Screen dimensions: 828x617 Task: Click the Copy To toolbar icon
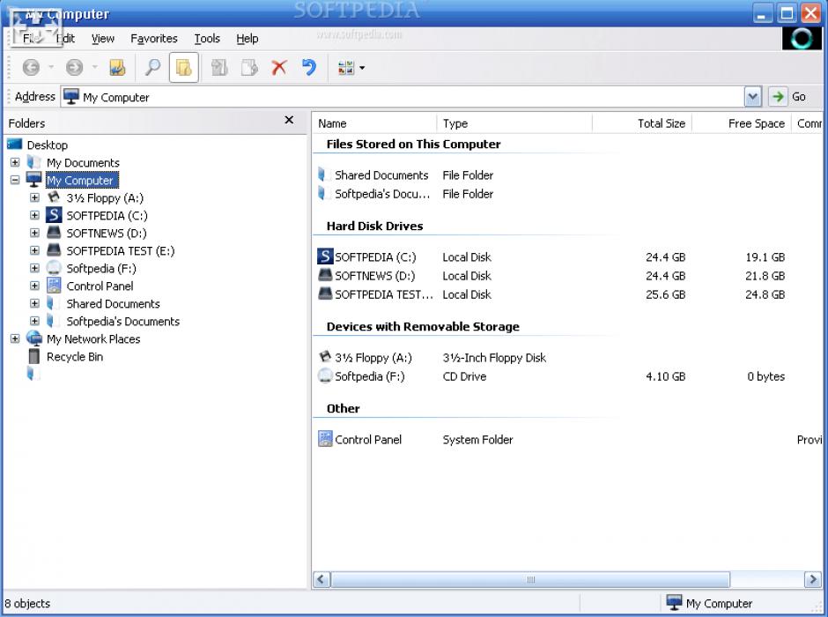click(x=249, y=67)
